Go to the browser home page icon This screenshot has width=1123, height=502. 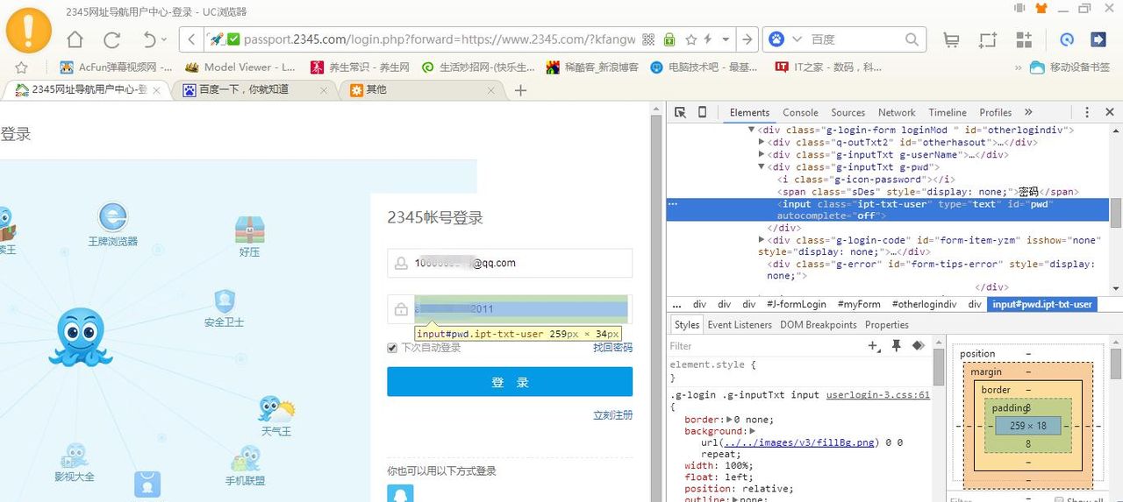75,39
